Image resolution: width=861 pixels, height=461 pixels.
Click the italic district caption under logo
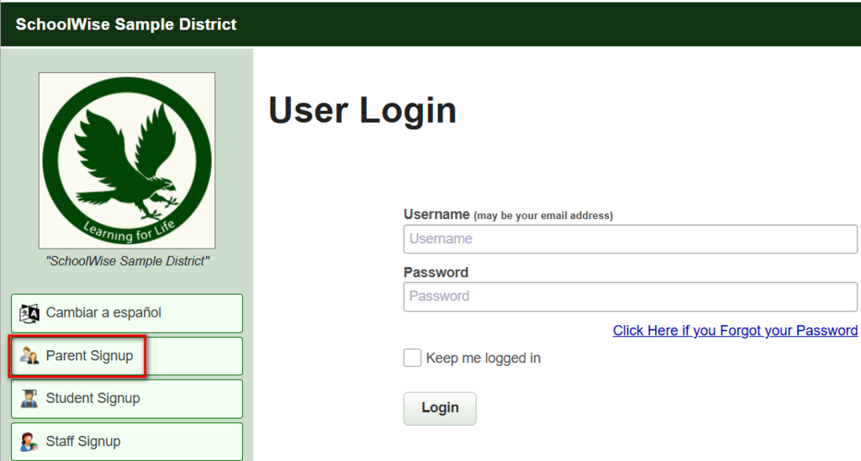tap(127, 261)
